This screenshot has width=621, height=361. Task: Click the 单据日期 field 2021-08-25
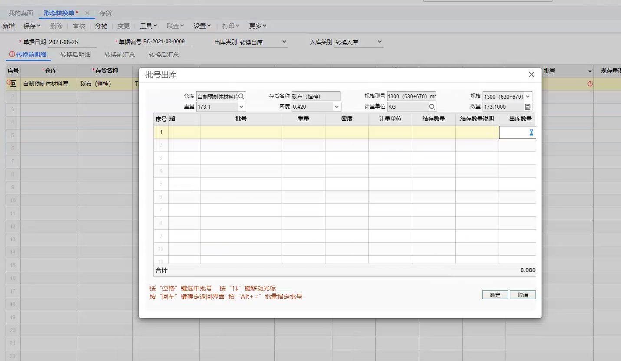[x=72, y=42]
